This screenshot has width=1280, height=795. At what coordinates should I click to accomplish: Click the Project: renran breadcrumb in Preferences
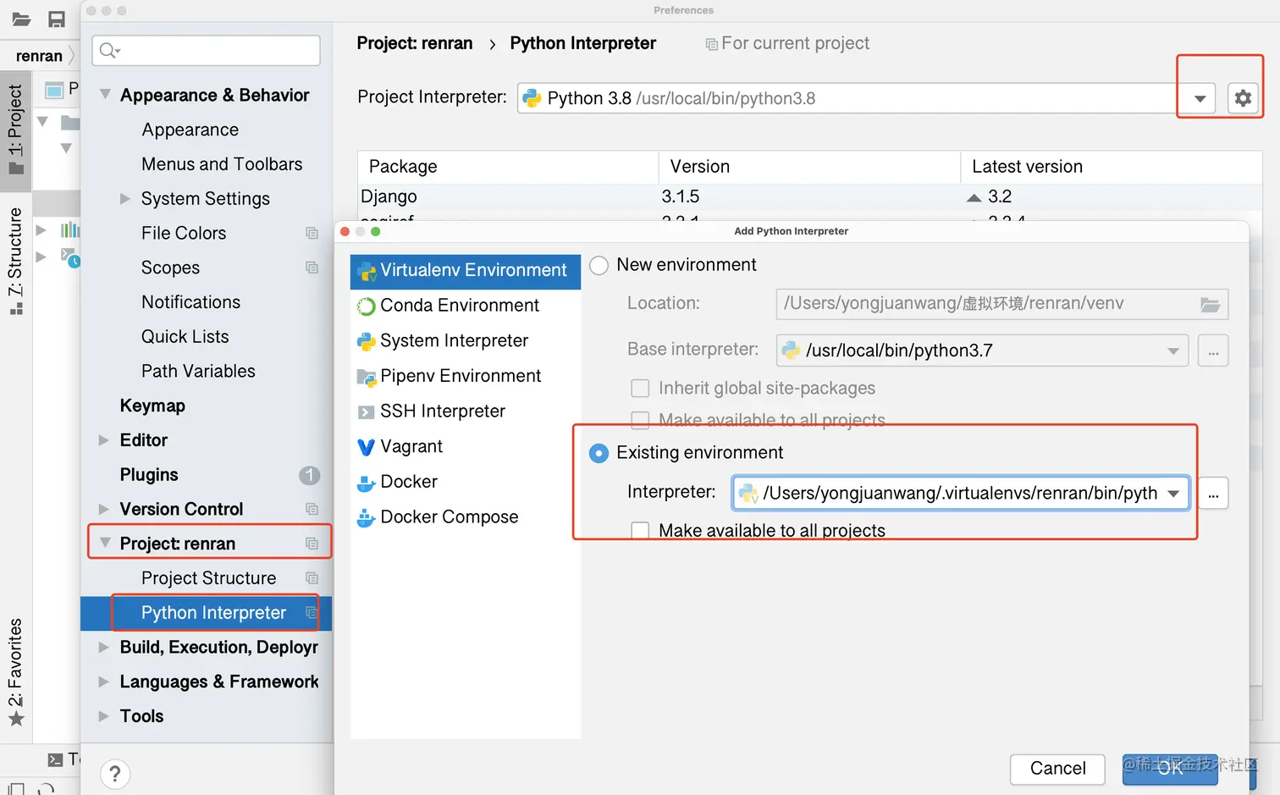click(415, 43)
